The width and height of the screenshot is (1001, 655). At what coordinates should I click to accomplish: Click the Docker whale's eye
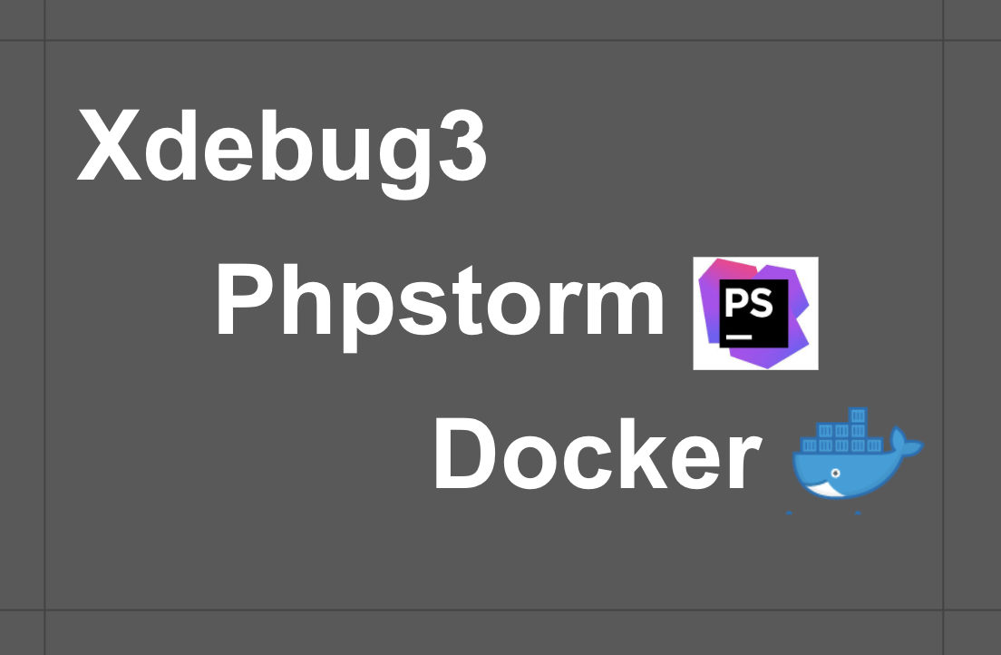click(835, 473)
